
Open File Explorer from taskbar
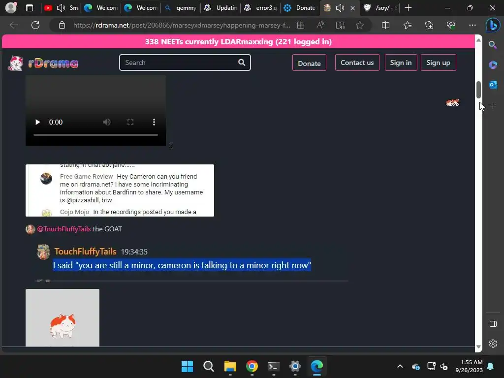tap(230, 366)
